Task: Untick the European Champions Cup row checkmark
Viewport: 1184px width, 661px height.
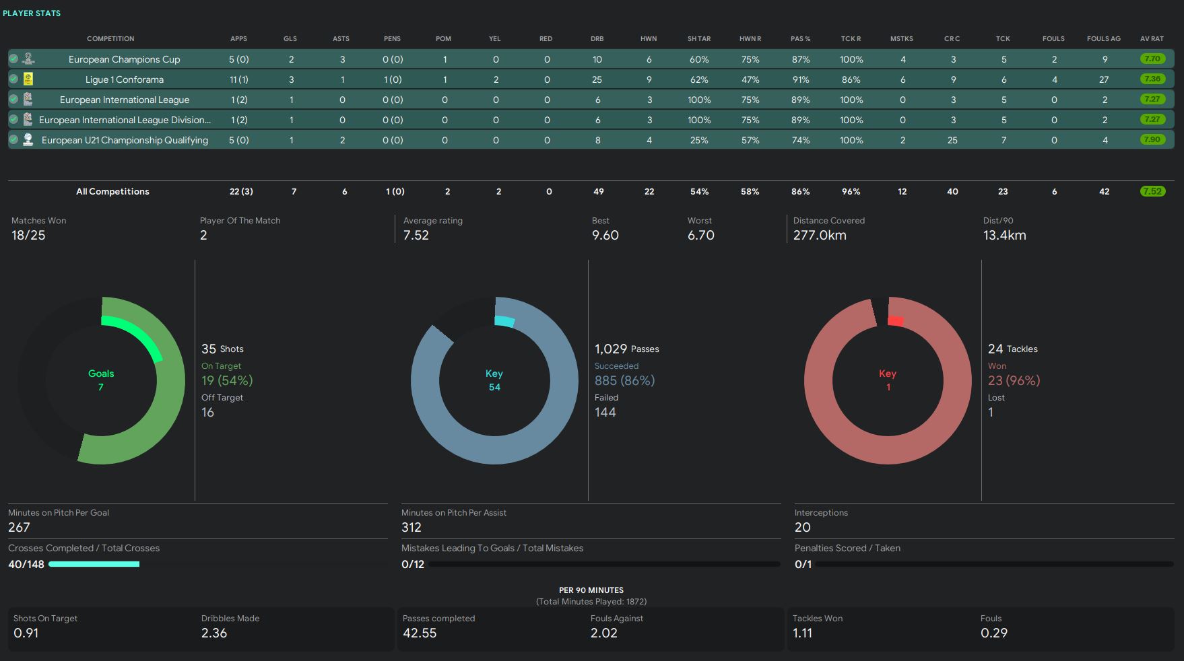Action: [13, 59]
